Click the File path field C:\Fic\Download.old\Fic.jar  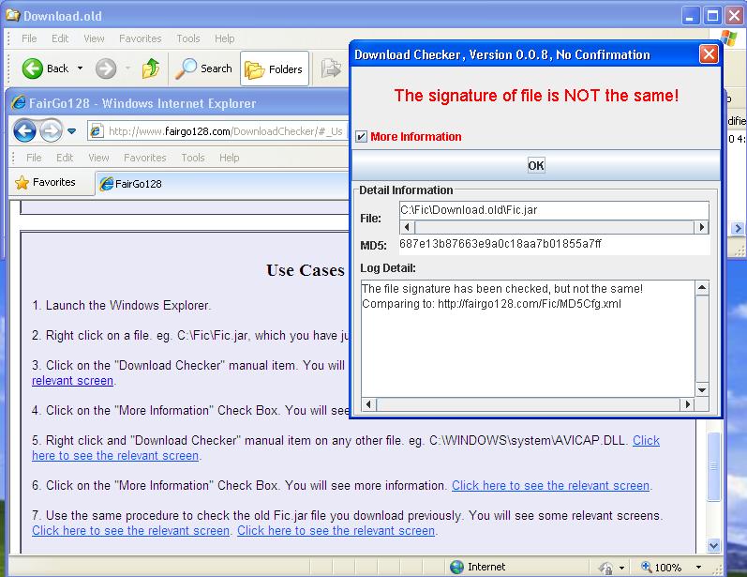point(554,210)
